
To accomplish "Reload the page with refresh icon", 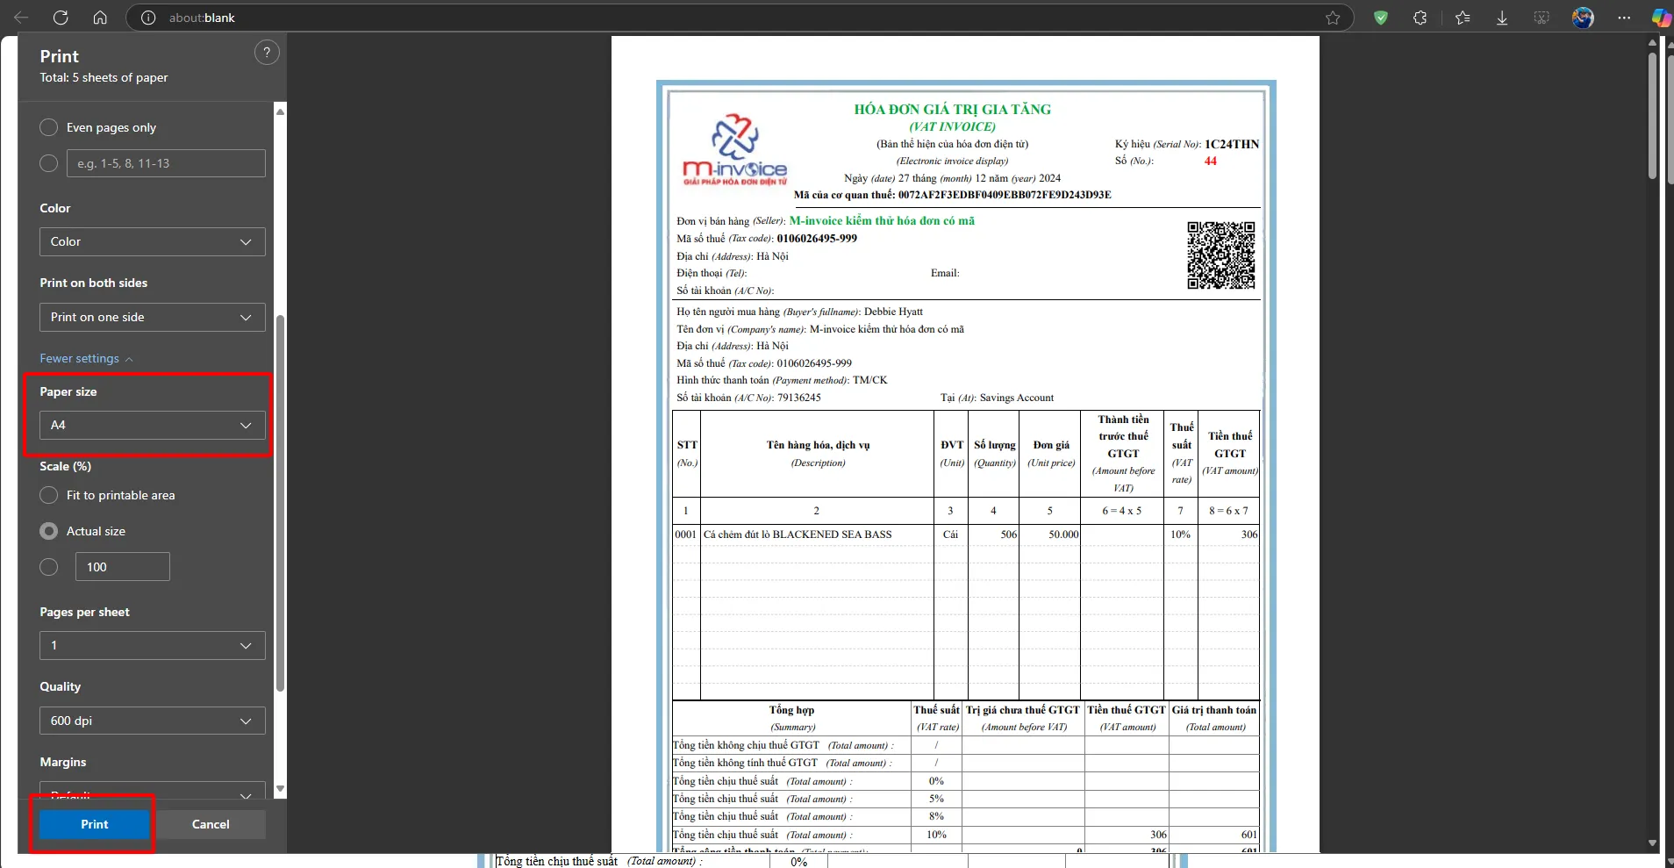I will pos(61,18).
